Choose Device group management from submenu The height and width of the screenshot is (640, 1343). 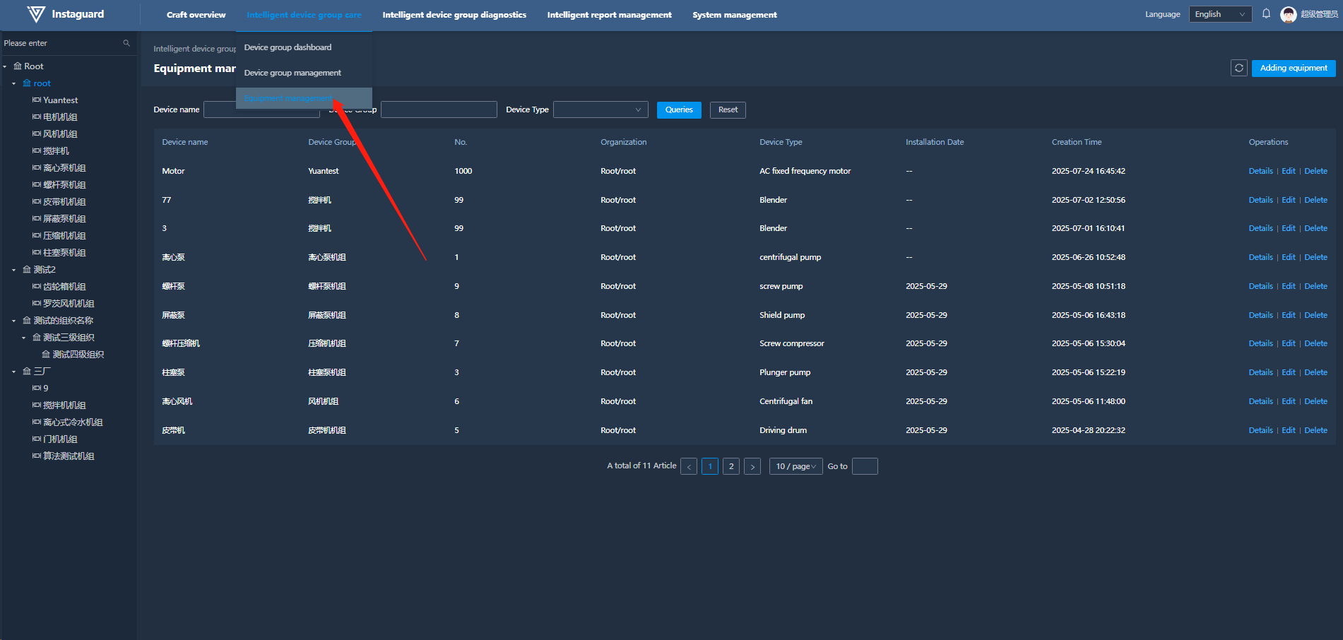click(x=304, y=73)
